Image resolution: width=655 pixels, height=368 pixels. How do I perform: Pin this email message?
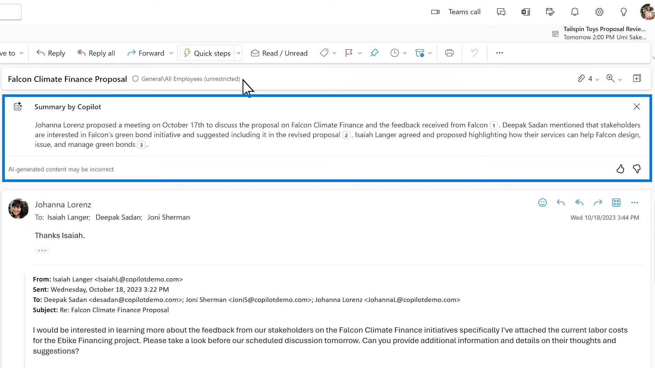(x=375, y=53)
